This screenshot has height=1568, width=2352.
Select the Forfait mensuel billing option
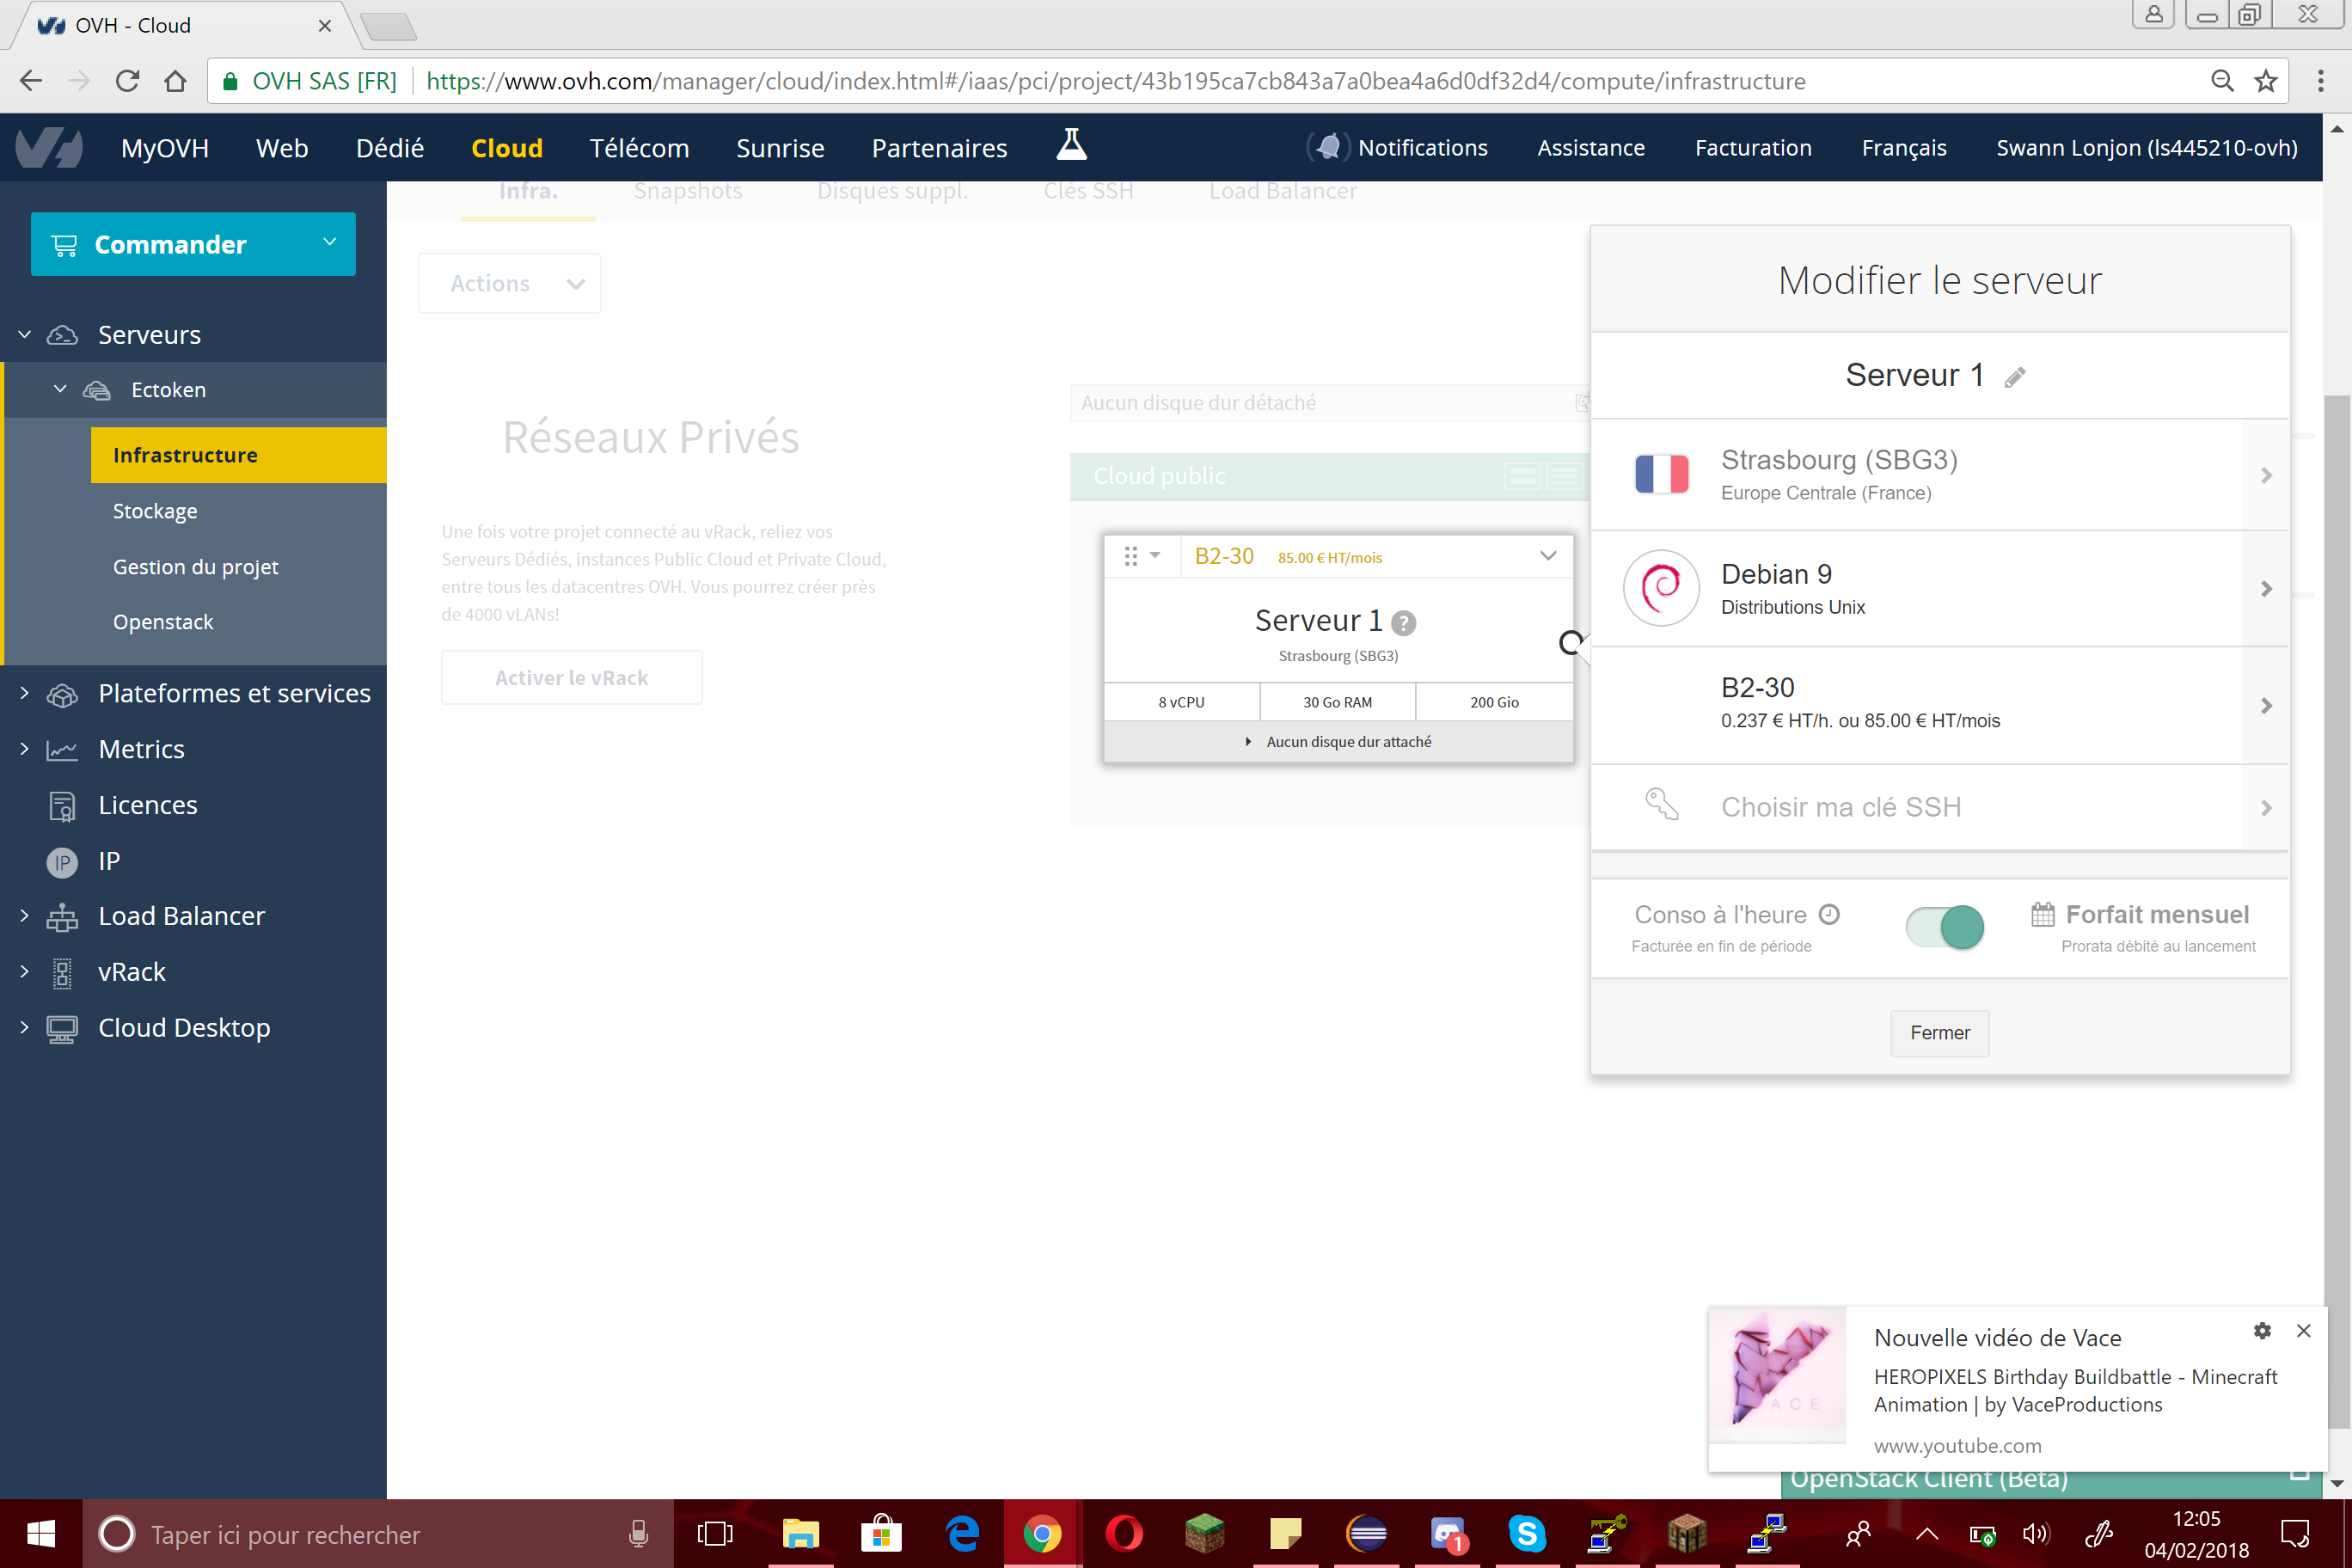click(2156, 915)
